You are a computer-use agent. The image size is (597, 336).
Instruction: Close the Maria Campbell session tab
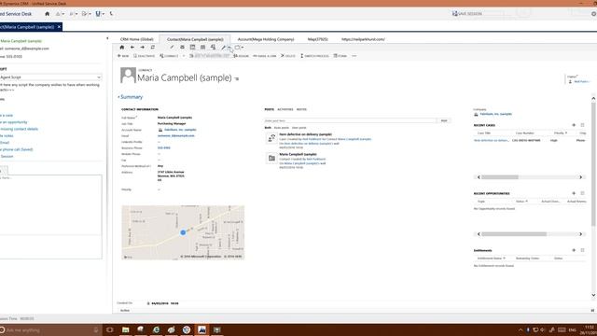click(59, 27)
